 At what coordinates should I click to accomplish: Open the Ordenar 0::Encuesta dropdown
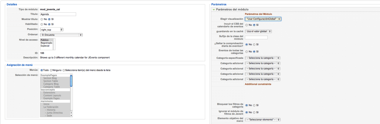click(61, 35)
